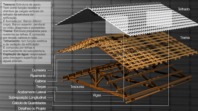Image resolution: width=198 pixels, height=111 pixels.
Task: Click the 'Tesoura:' heading in description
Action: [x=9, y=5]
